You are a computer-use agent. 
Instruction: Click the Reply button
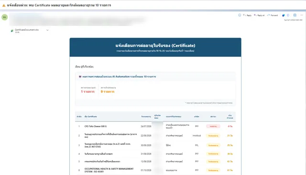pyautogui.click(x=247, y=15)
